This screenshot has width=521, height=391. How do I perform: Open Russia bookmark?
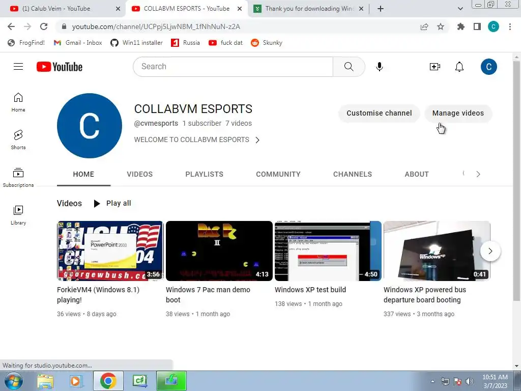(185, 43)
